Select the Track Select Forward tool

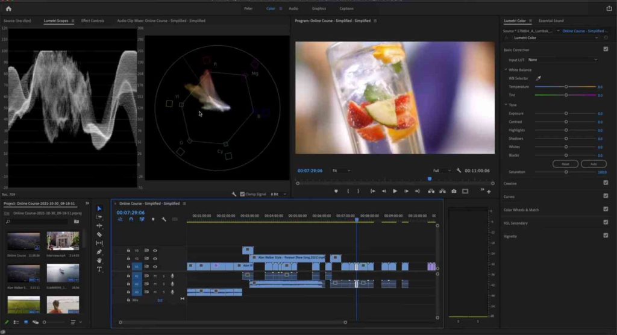[99, 217]
